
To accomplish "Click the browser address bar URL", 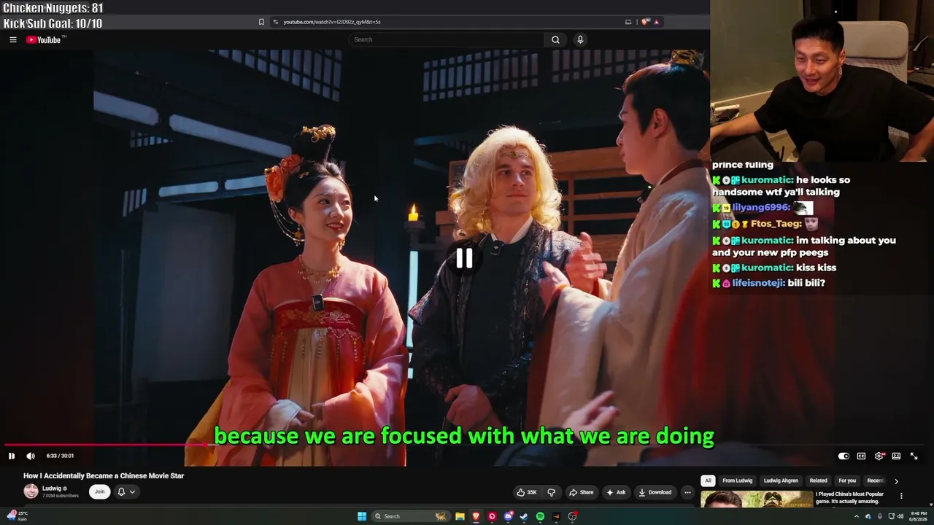I will [332, 22].
